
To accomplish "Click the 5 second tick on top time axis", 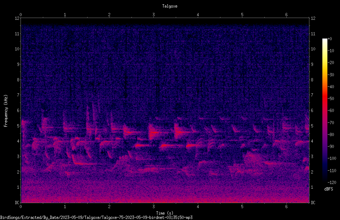I will point(242,15).
